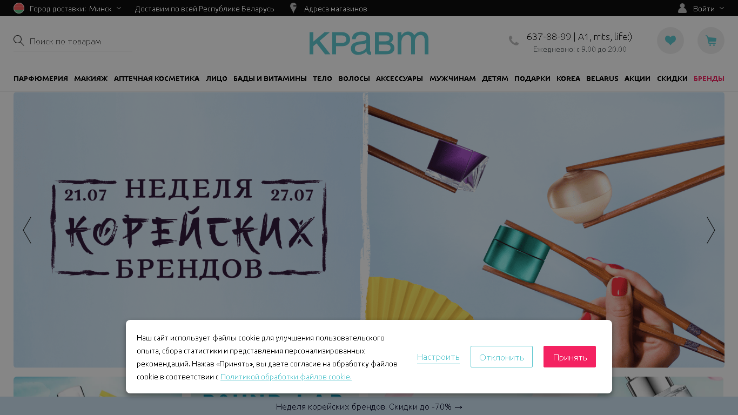Decline cookies with Отклонить button
738x415 pixels.
pos(501,357)
